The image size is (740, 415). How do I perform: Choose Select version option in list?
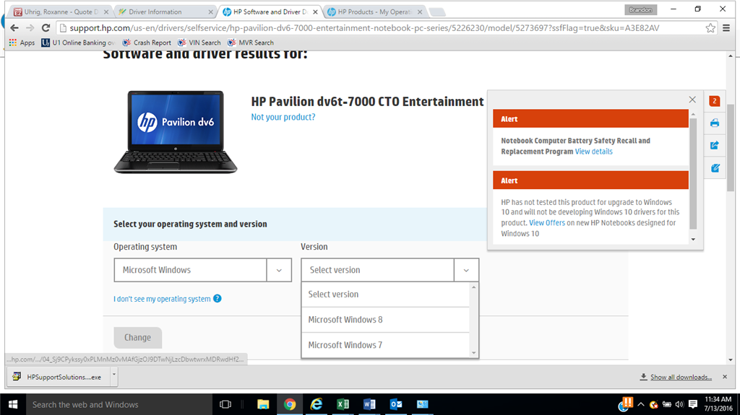tap(385, 294)
